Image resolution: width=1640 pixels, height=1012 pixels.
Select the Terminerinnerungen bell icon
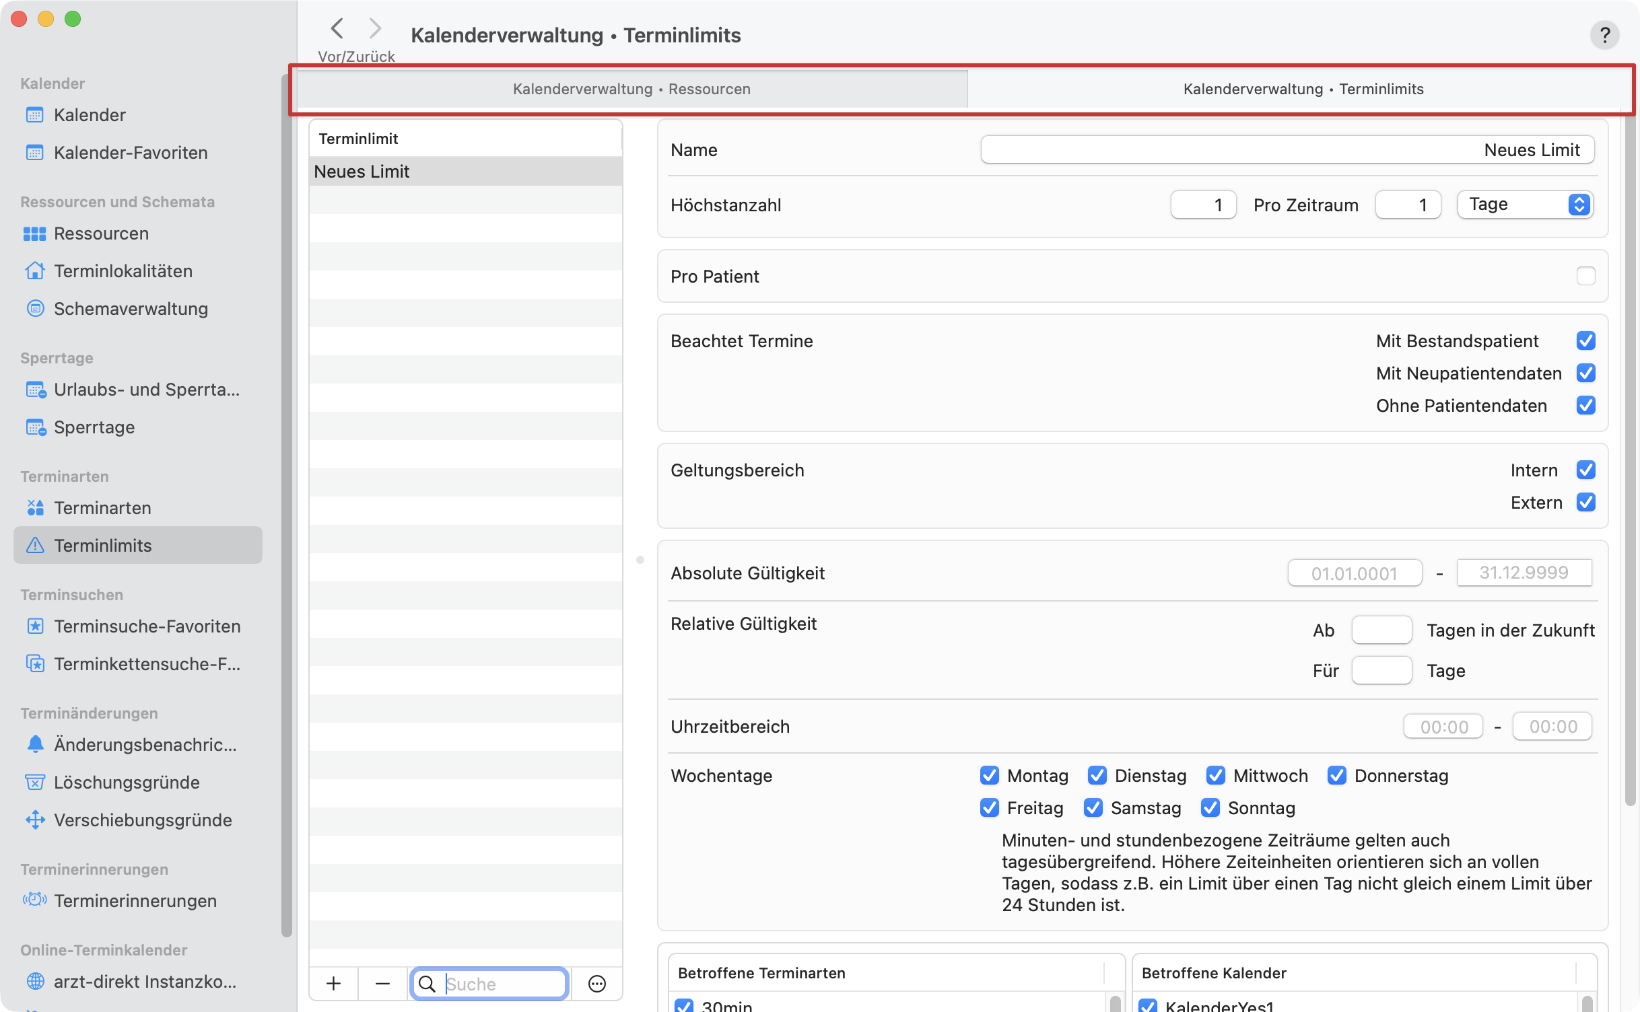35,900
